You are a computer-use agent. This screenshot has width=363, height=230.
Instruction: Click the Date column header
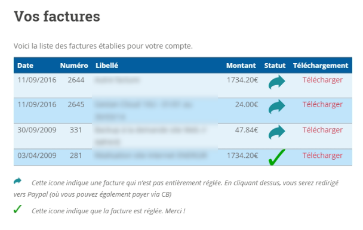(x=25, y=66)
